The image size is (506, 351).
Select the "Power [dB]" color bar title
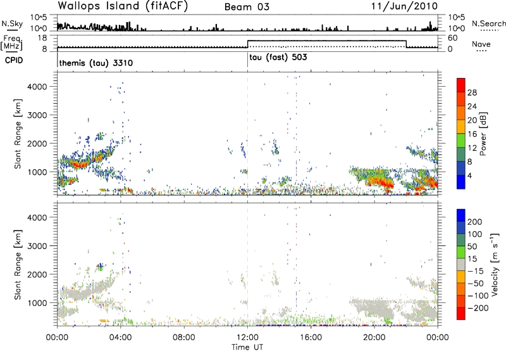coord(483,134)
